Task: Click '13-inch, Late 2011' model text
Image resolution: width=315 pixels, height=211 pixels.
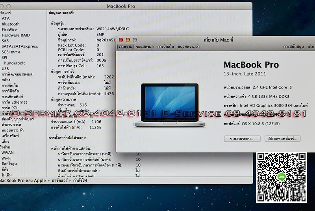Action: point(245,74)
